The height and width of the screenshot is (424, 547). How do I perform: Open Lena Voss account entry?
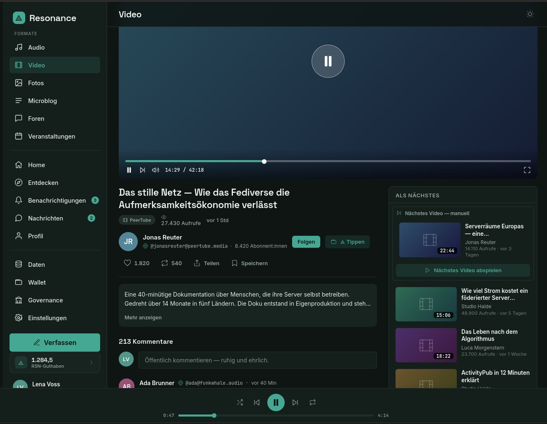point(55,384)
